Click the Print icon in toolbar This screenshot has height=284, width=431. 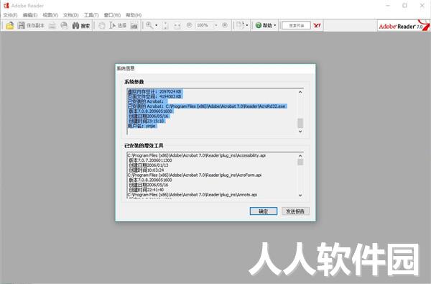[x=52, y=26]
